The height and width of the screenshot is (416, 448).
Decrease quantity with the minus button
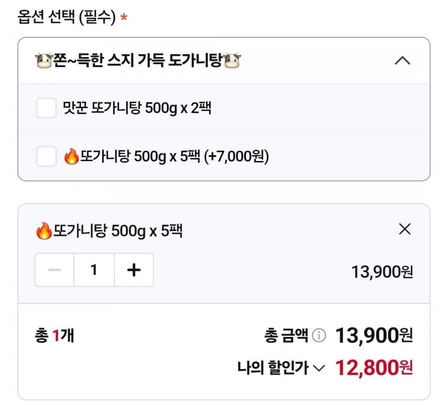[54, 270]
